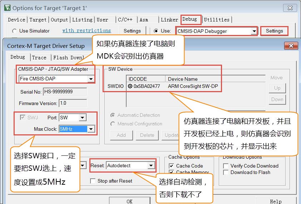Switch to the Trace tab
The height and width of the screenshot is (204, 301).
point(39,58)
